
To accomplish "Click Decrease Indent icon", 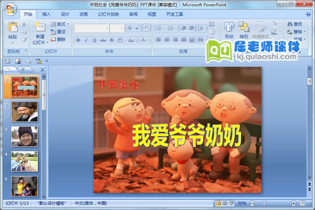I will pyautogui.click(x=183, y=28).
